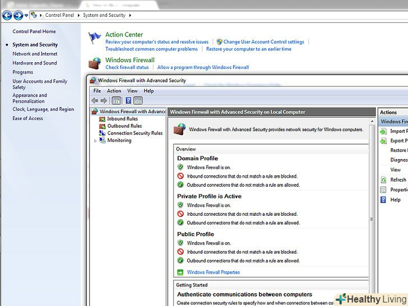Click the Properties action icon
This screenshot has width=408, height=306.
point(383,189)
